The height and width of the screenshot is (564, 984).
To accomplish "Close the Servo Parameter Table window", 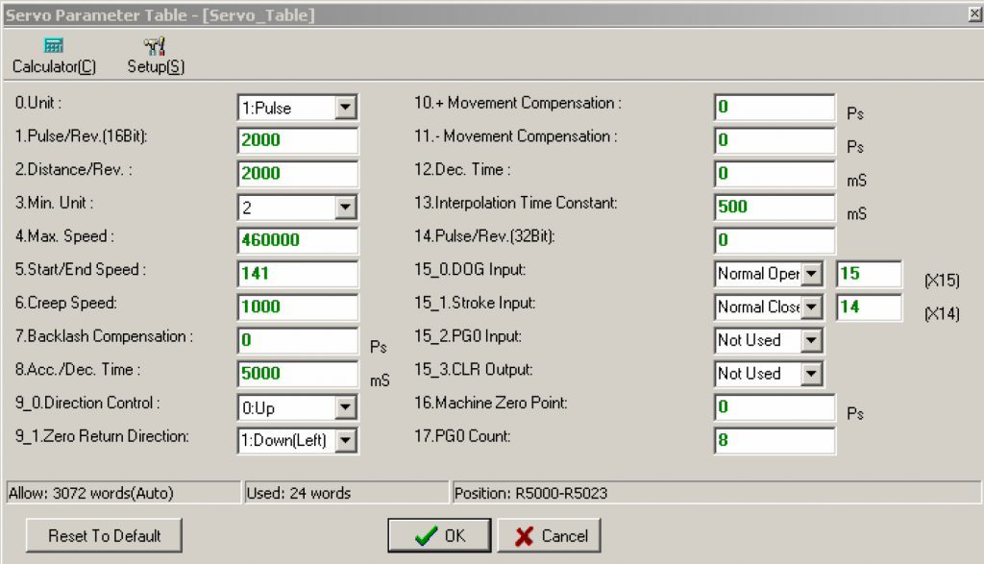I will 974,13.
